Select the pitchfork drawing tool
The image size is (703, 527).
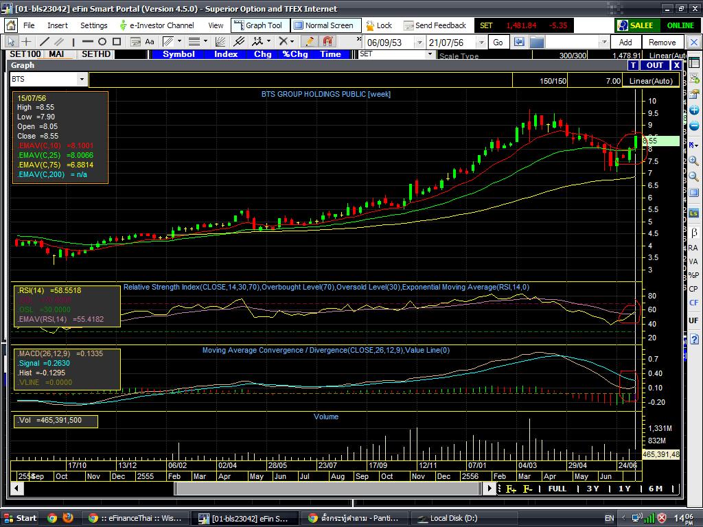point(239,42)
